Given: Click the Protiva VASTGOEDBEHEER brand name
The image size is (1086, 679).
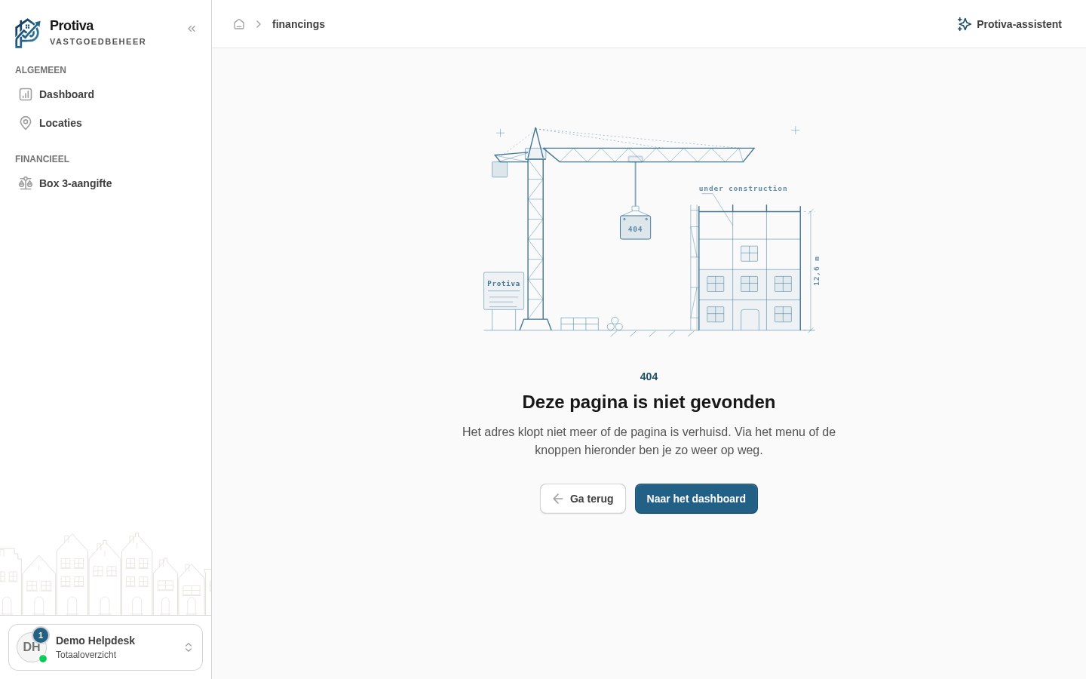Looking at the screenshot, I should coord(98,32).
